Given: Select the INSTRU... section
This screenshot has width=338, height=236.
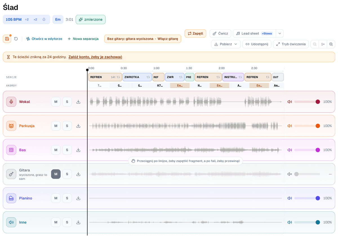Looking at the screenshot, I should (x=233, y=77).
